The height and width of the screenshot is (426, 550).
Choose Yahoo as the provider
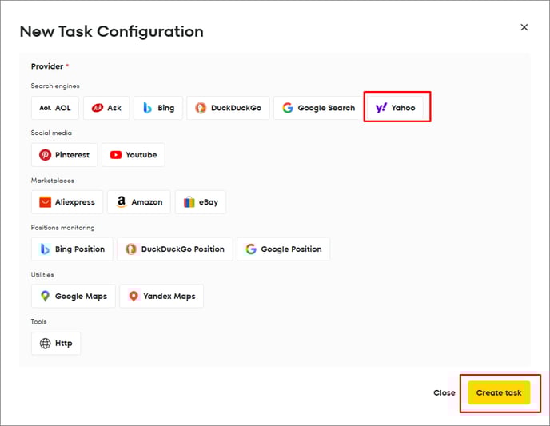coord(396,108)
